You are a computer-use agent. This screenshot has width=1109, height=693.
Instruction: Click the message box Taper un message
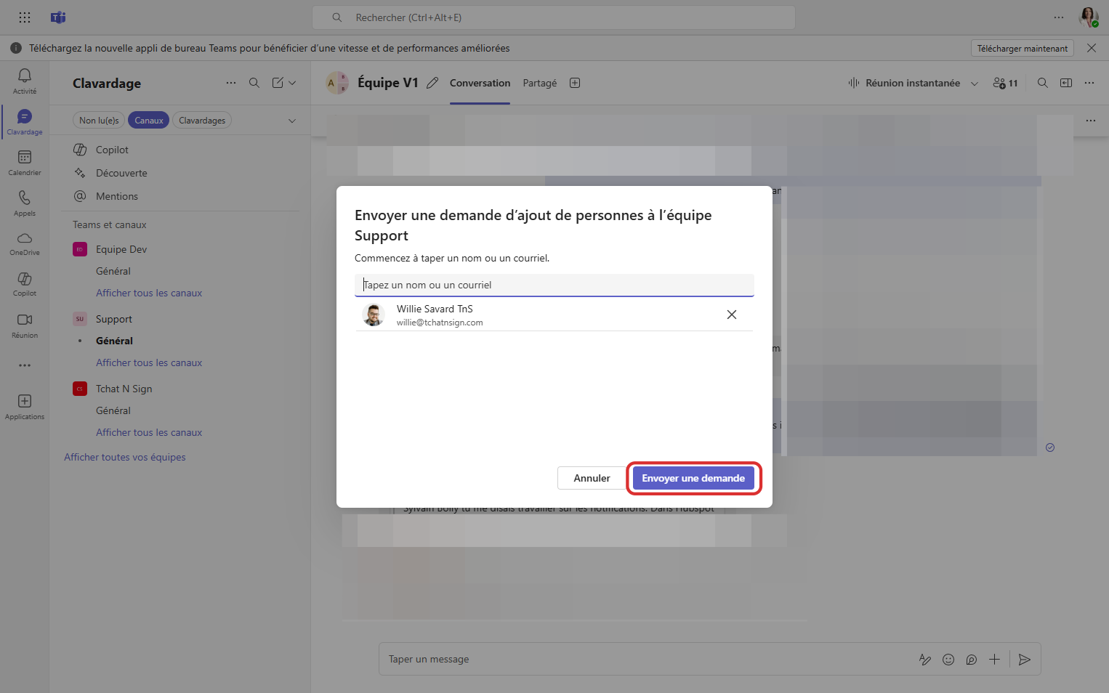[x=647, y=659]
